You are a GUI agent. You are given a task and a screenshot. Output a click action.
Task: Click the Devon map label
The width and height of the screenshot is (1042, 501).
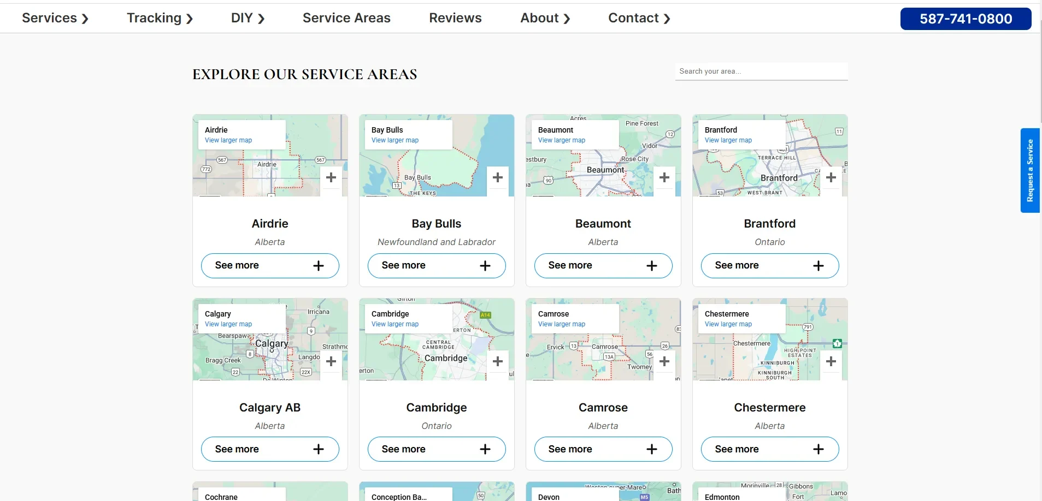pyautogui.click(x=549, y=497)
